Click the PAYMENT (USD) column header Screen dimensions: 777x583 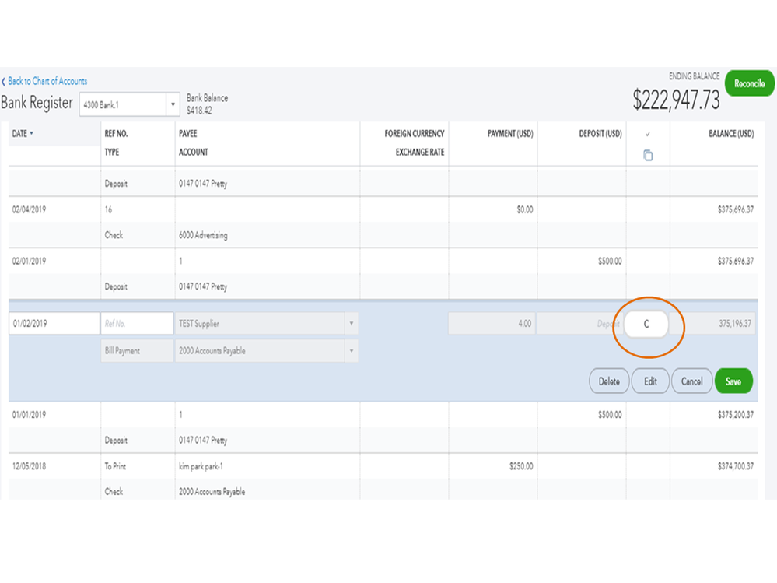point(509,134)
